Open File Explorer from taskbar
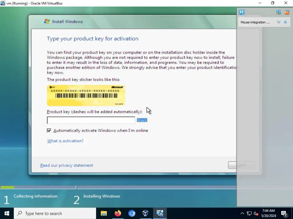Image resolution: width=293 pixels, height=219 pixels. (104, 213)
